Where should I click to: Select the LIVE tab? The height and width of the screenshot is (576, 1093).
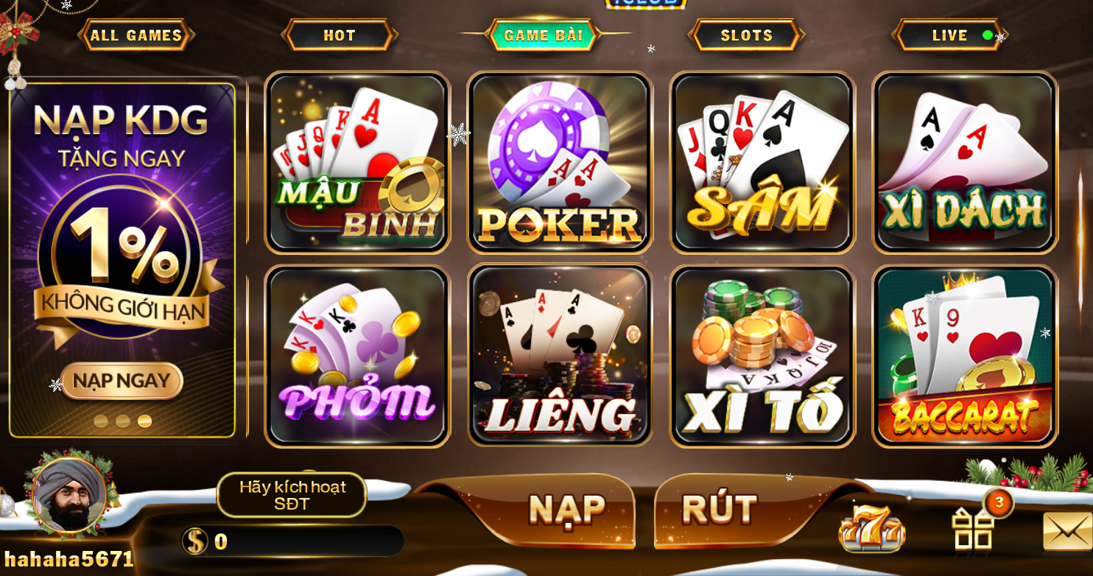[949, 35]
